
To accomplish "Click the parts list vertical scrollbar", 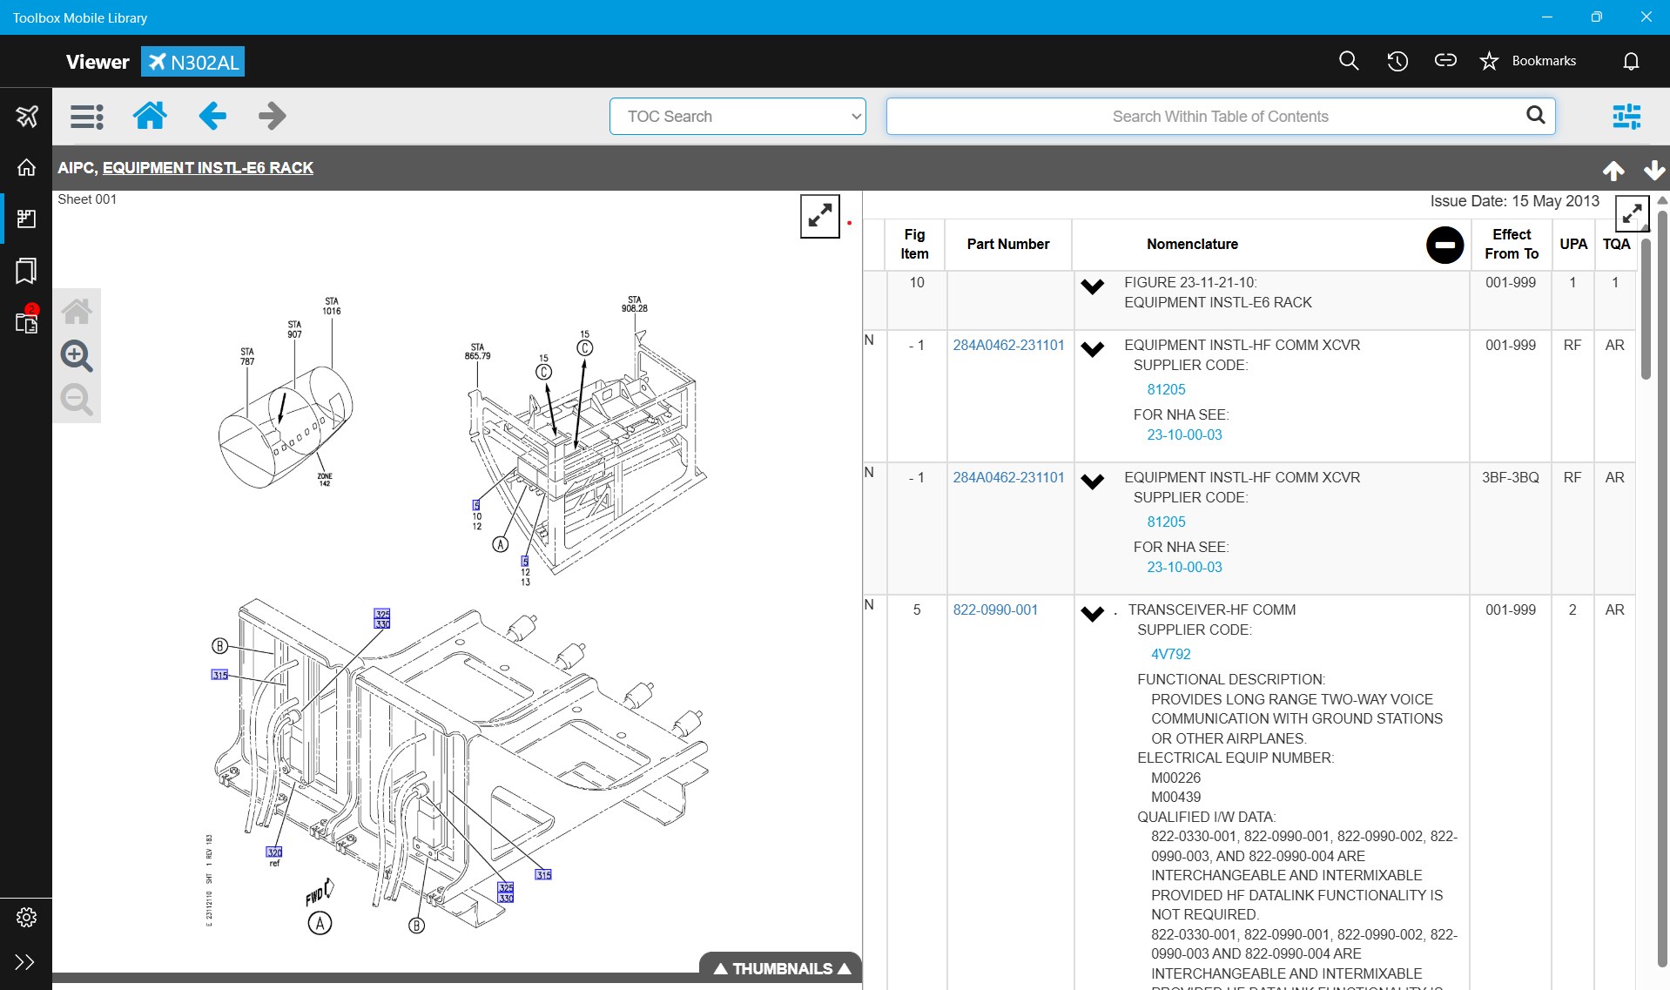I will [x=1646, y=308].
